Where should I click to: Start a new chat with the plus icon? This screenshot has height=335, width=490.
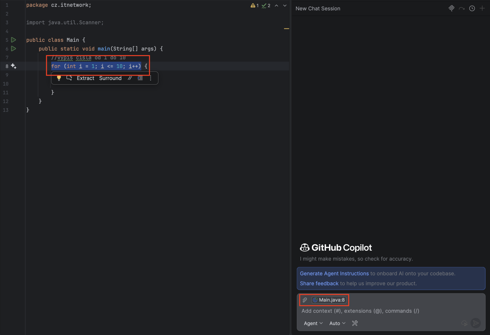482,8
